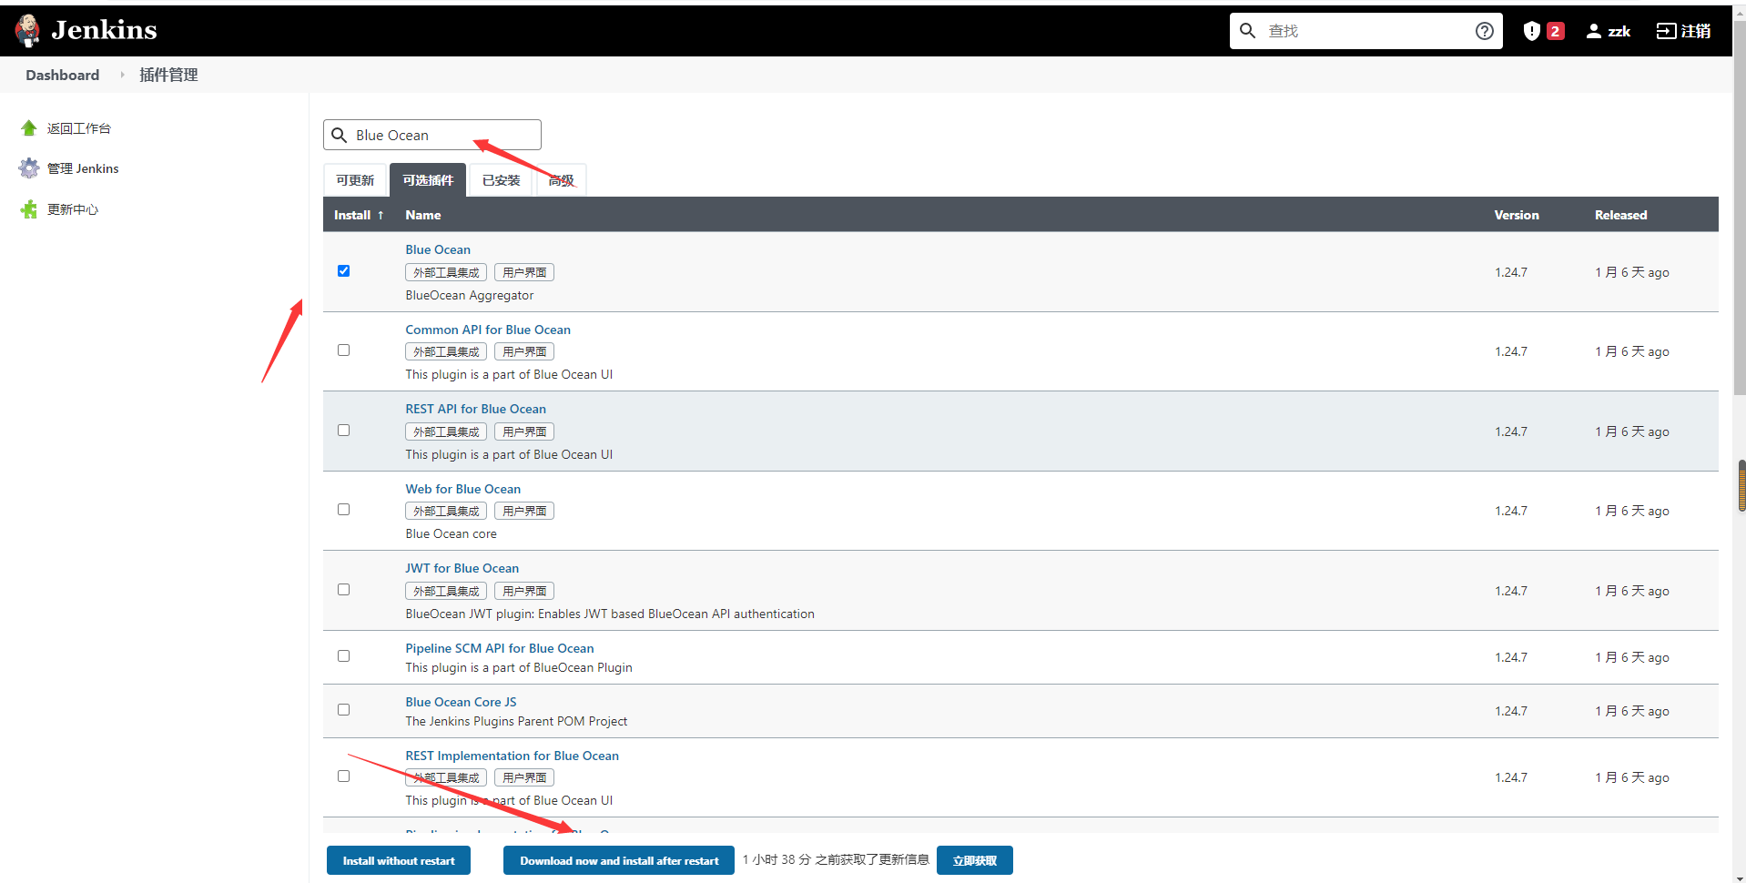Click the zzk username link
1746x883 pixels.
[x=1619, y=31]
